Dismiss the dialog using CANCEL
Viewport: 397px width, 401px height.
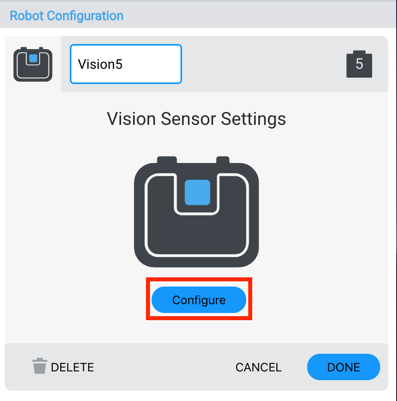pos(258,367)
